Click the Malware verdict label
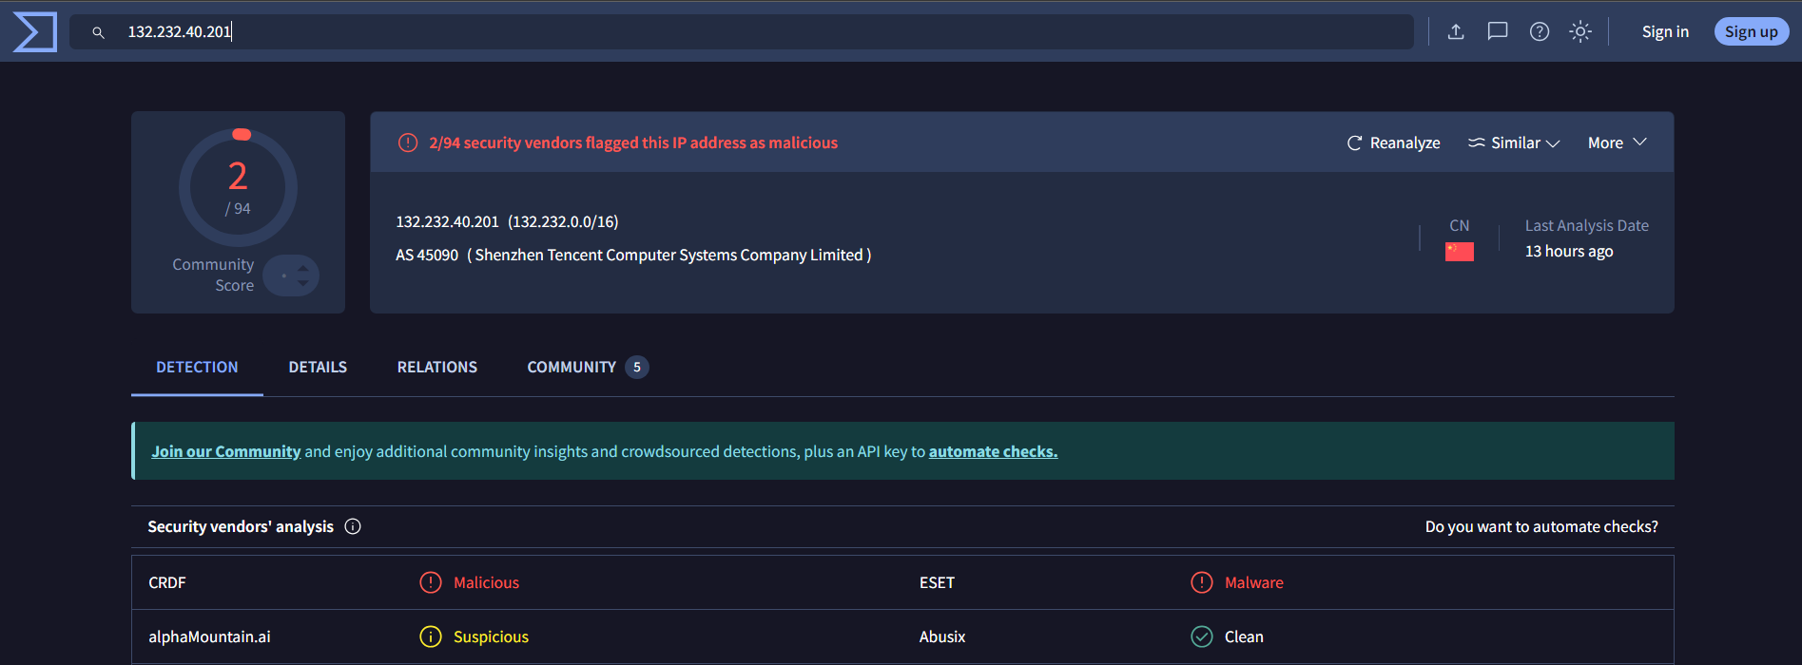Screen dimensions: 1802x665 click(x=1253, y=582)
